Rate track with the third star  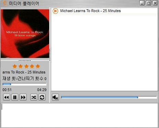click(x=26, y=66)
